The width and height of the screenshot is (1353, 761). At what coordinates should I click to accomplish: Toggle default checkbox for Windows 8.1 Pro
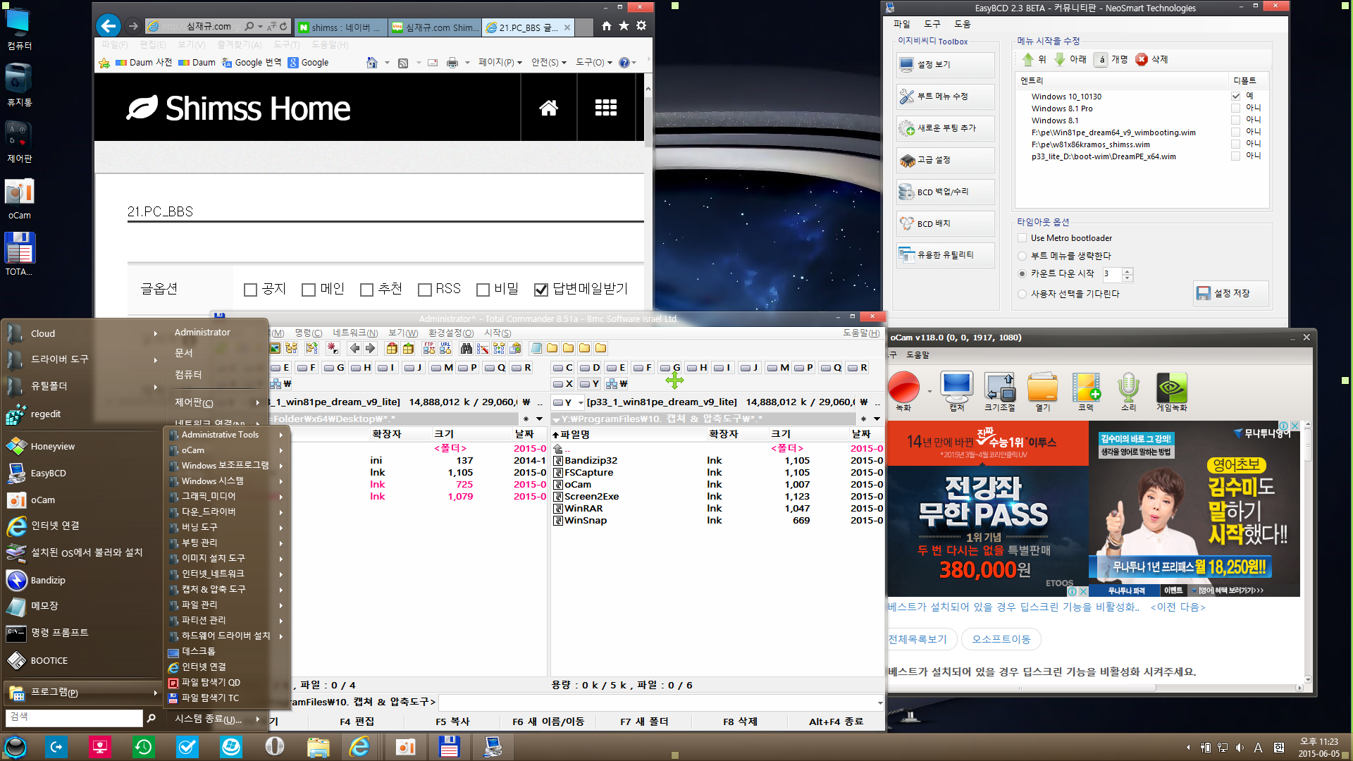coord(1235,108)
